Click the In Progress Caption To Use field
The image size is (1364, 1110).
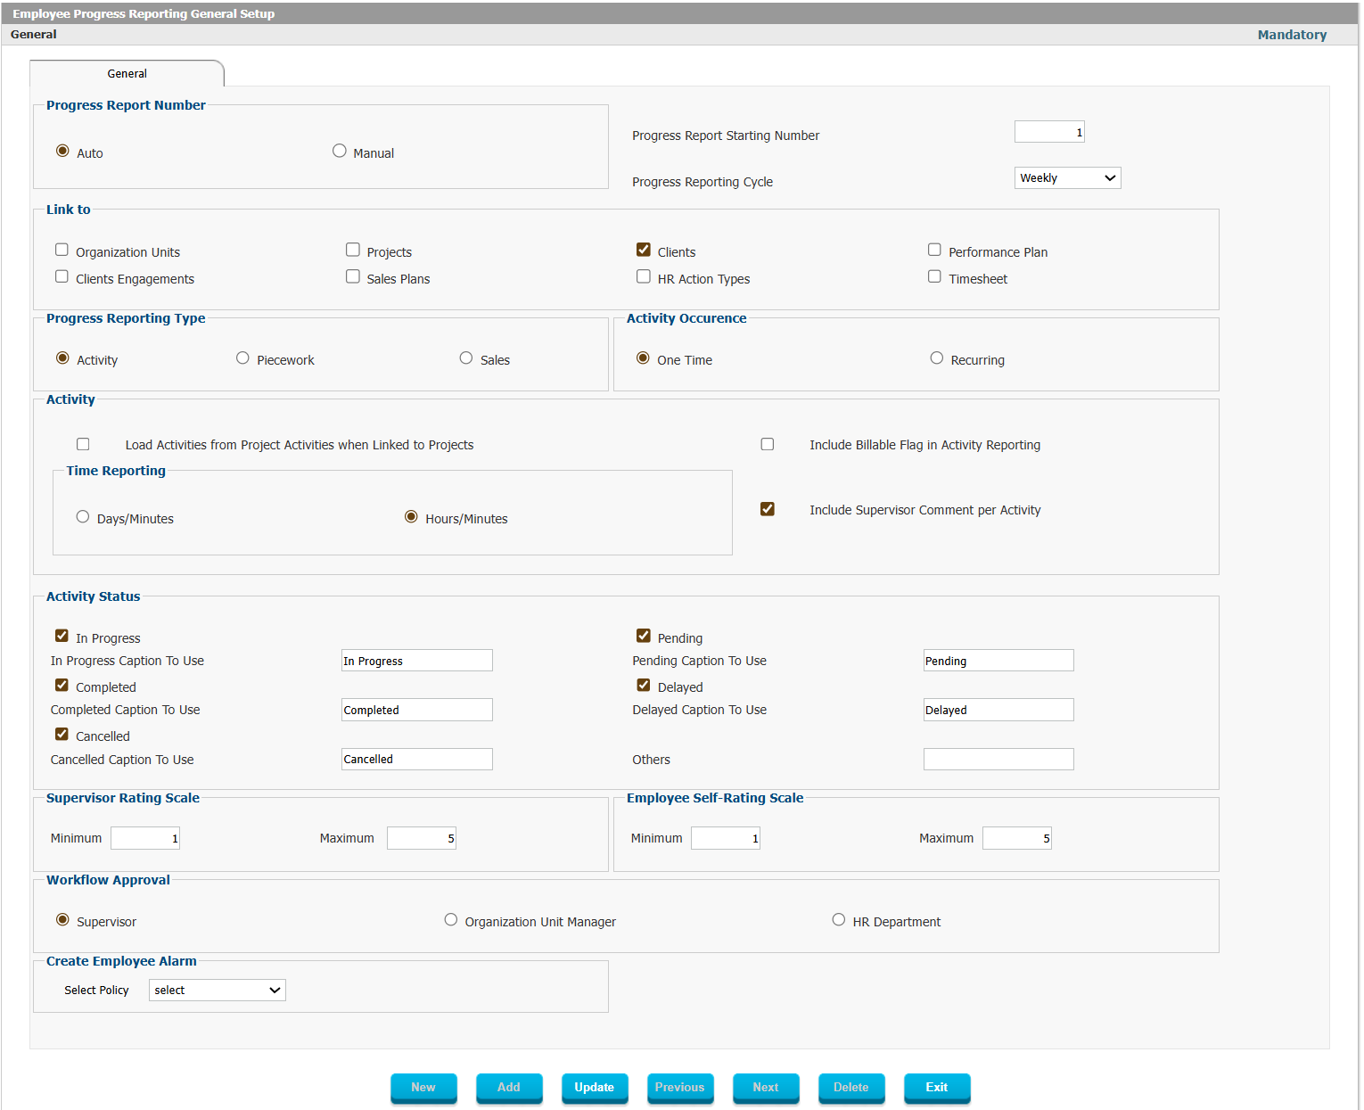[x=417, y=661]
